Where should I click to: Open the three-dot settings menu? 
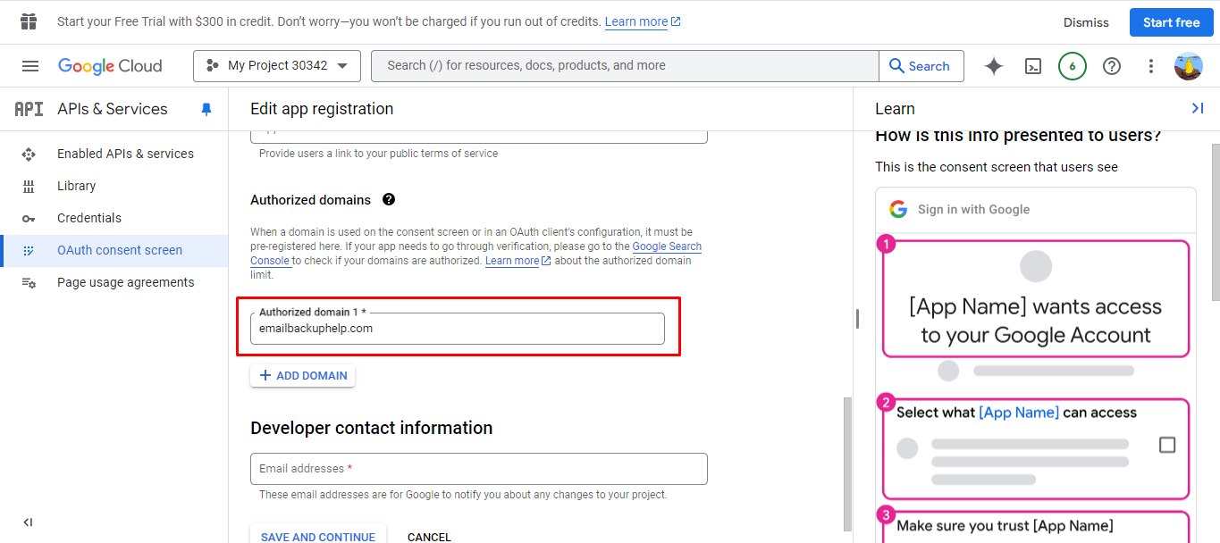pyautogui.click(x=1151, y=66)
